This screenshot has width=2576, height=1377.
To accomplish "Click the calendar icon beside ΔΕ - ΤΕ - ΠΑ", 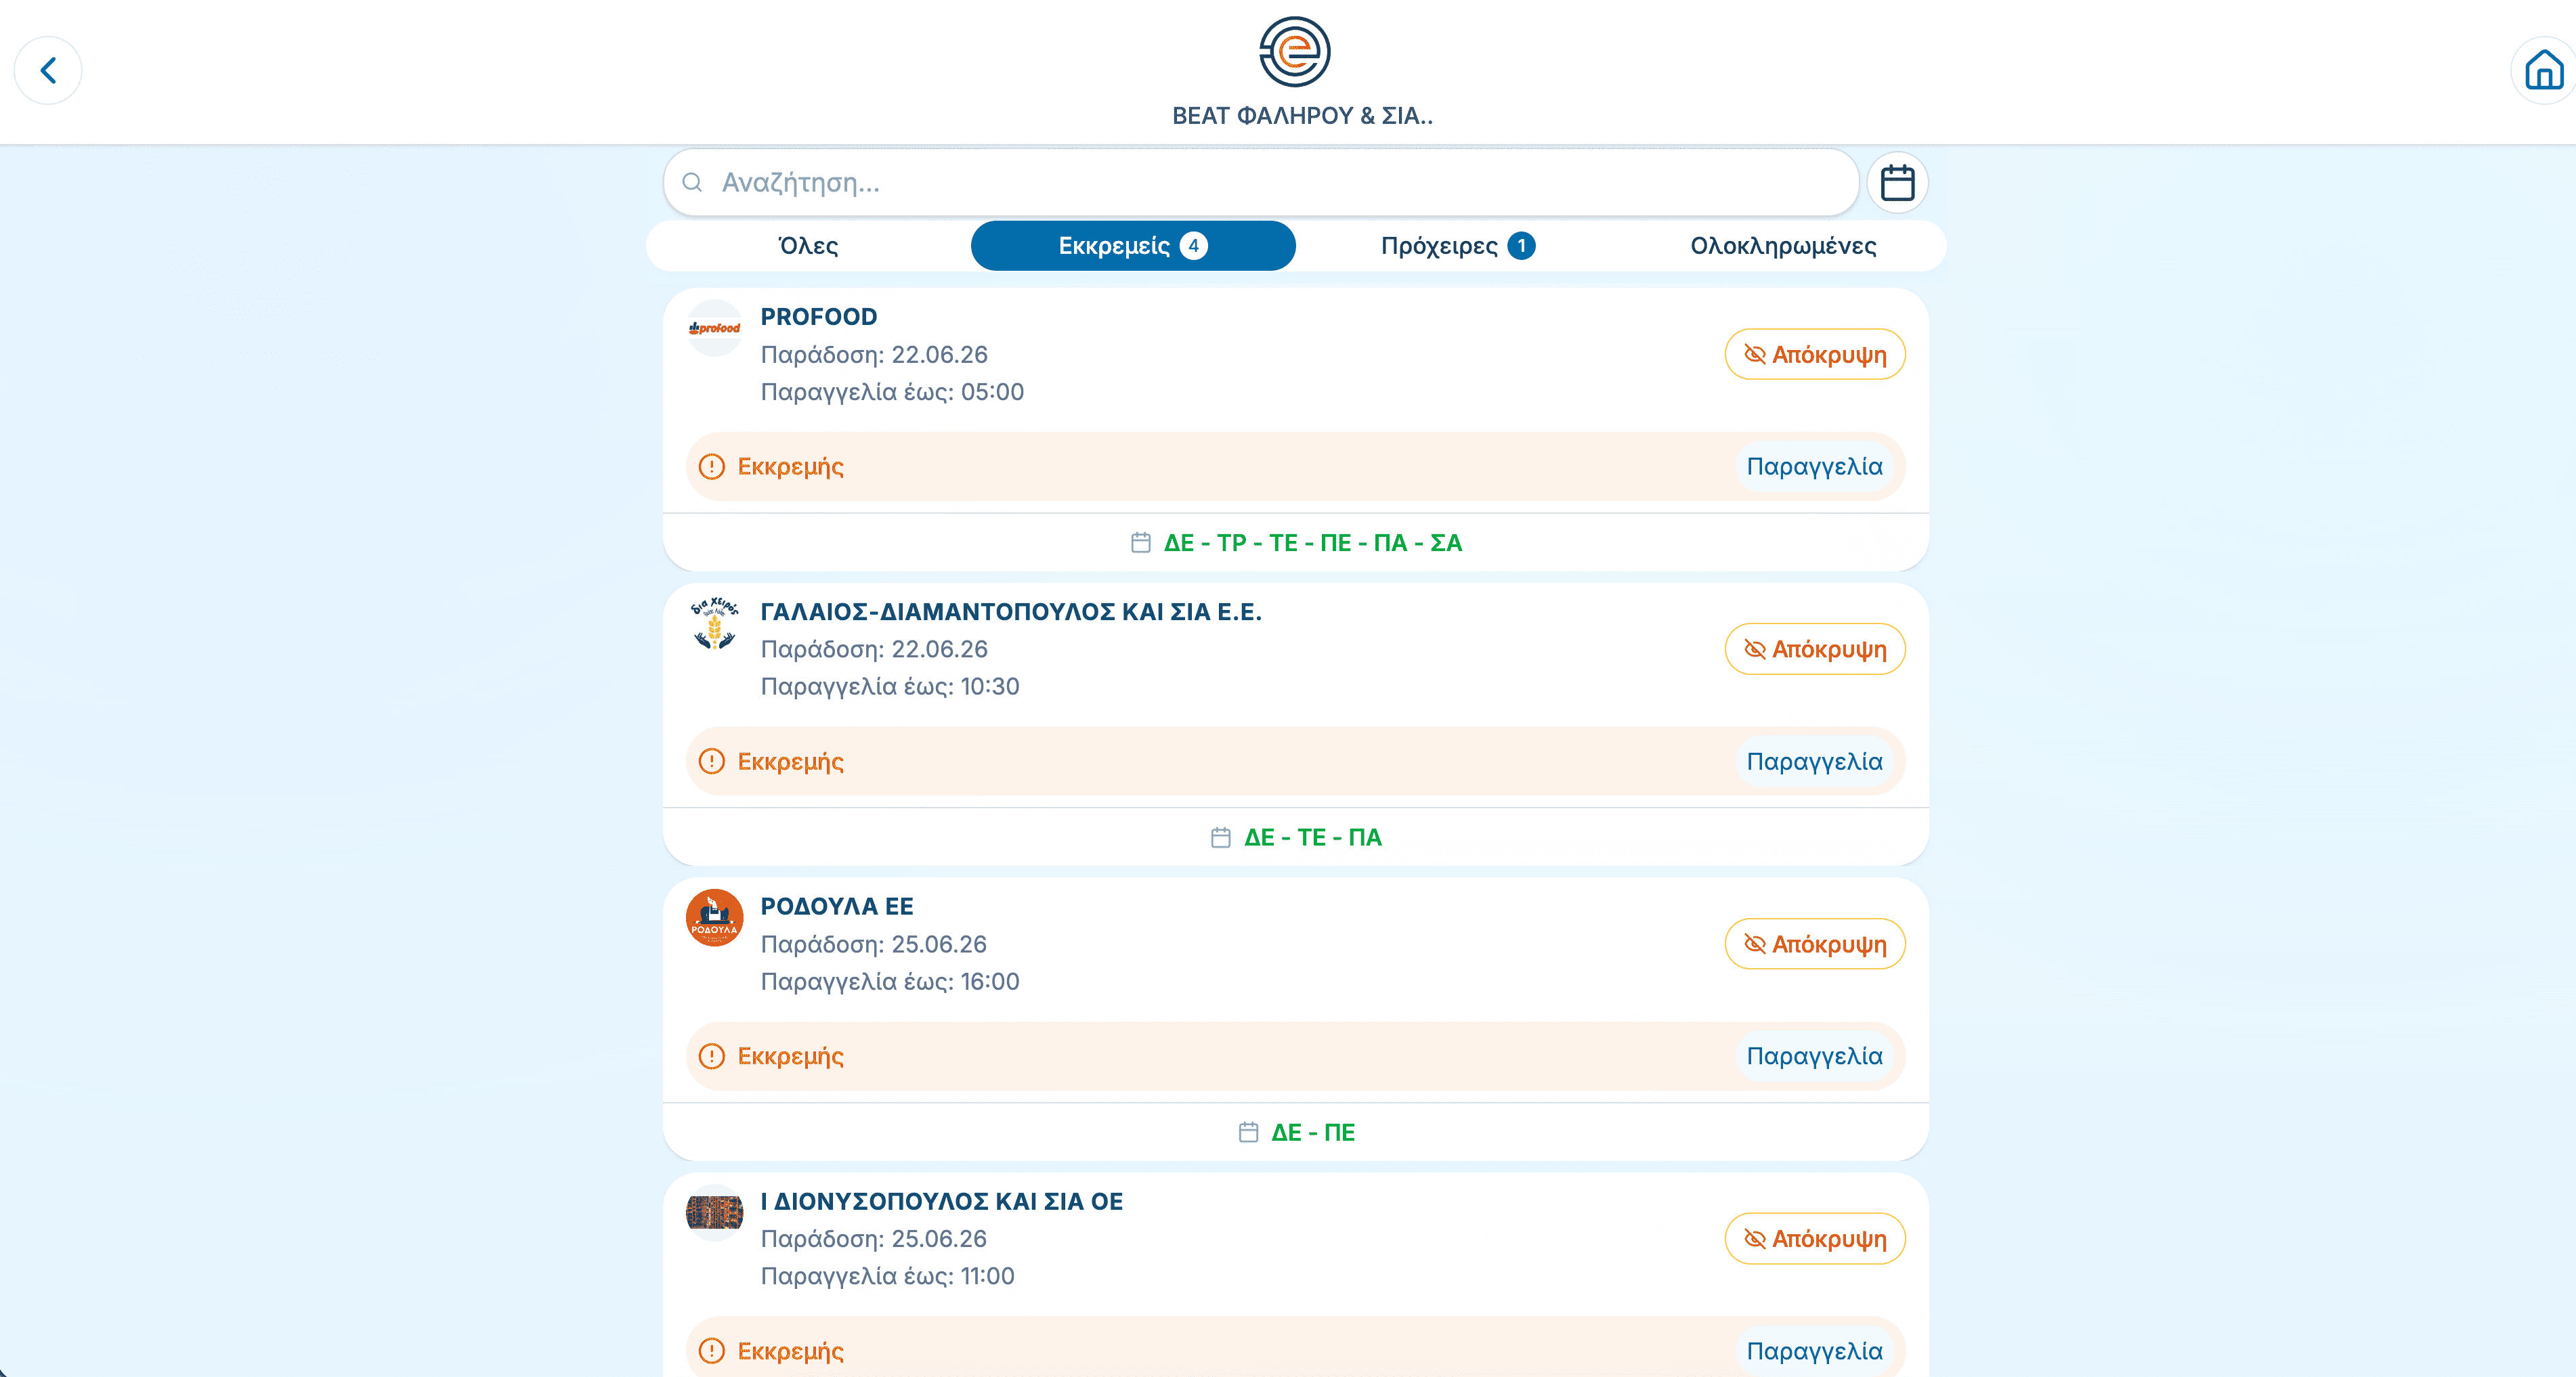I will coord(1220,838).
